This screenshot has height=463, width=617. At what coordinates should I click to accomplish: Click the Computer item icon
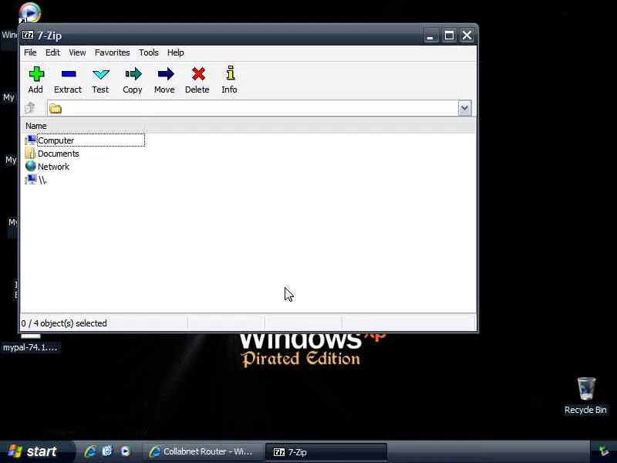[x=30, y=140]
